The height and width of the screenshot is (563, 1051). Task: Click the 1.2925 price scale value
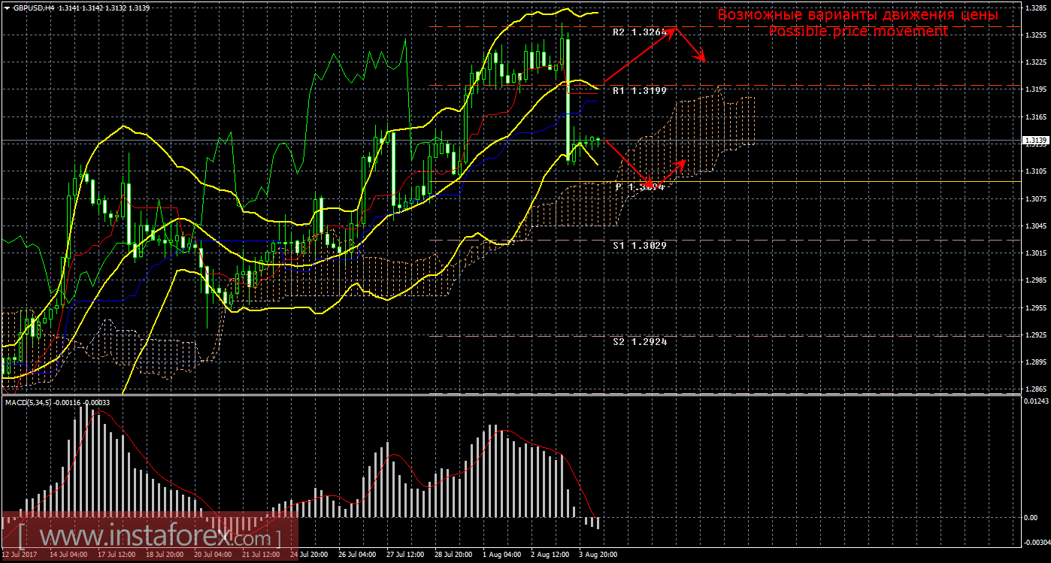pos(1034,335)
